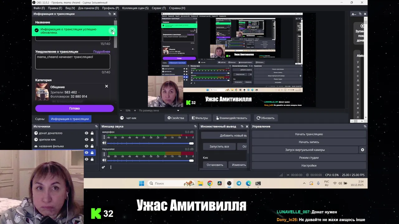This screenshot has width=399, height=224.
Task: Show hidden tray icons chevron
Action: point(304,183)
